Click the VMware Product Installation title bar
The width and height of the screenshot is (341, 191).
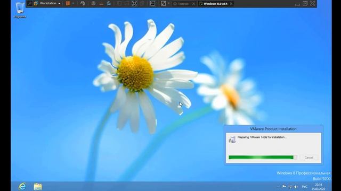[x=273, y=129]
